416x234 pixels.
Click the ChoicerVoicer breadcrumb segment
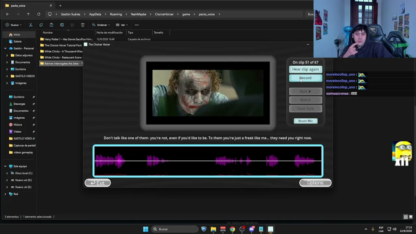pyautogui.click(x=164, y=14)
